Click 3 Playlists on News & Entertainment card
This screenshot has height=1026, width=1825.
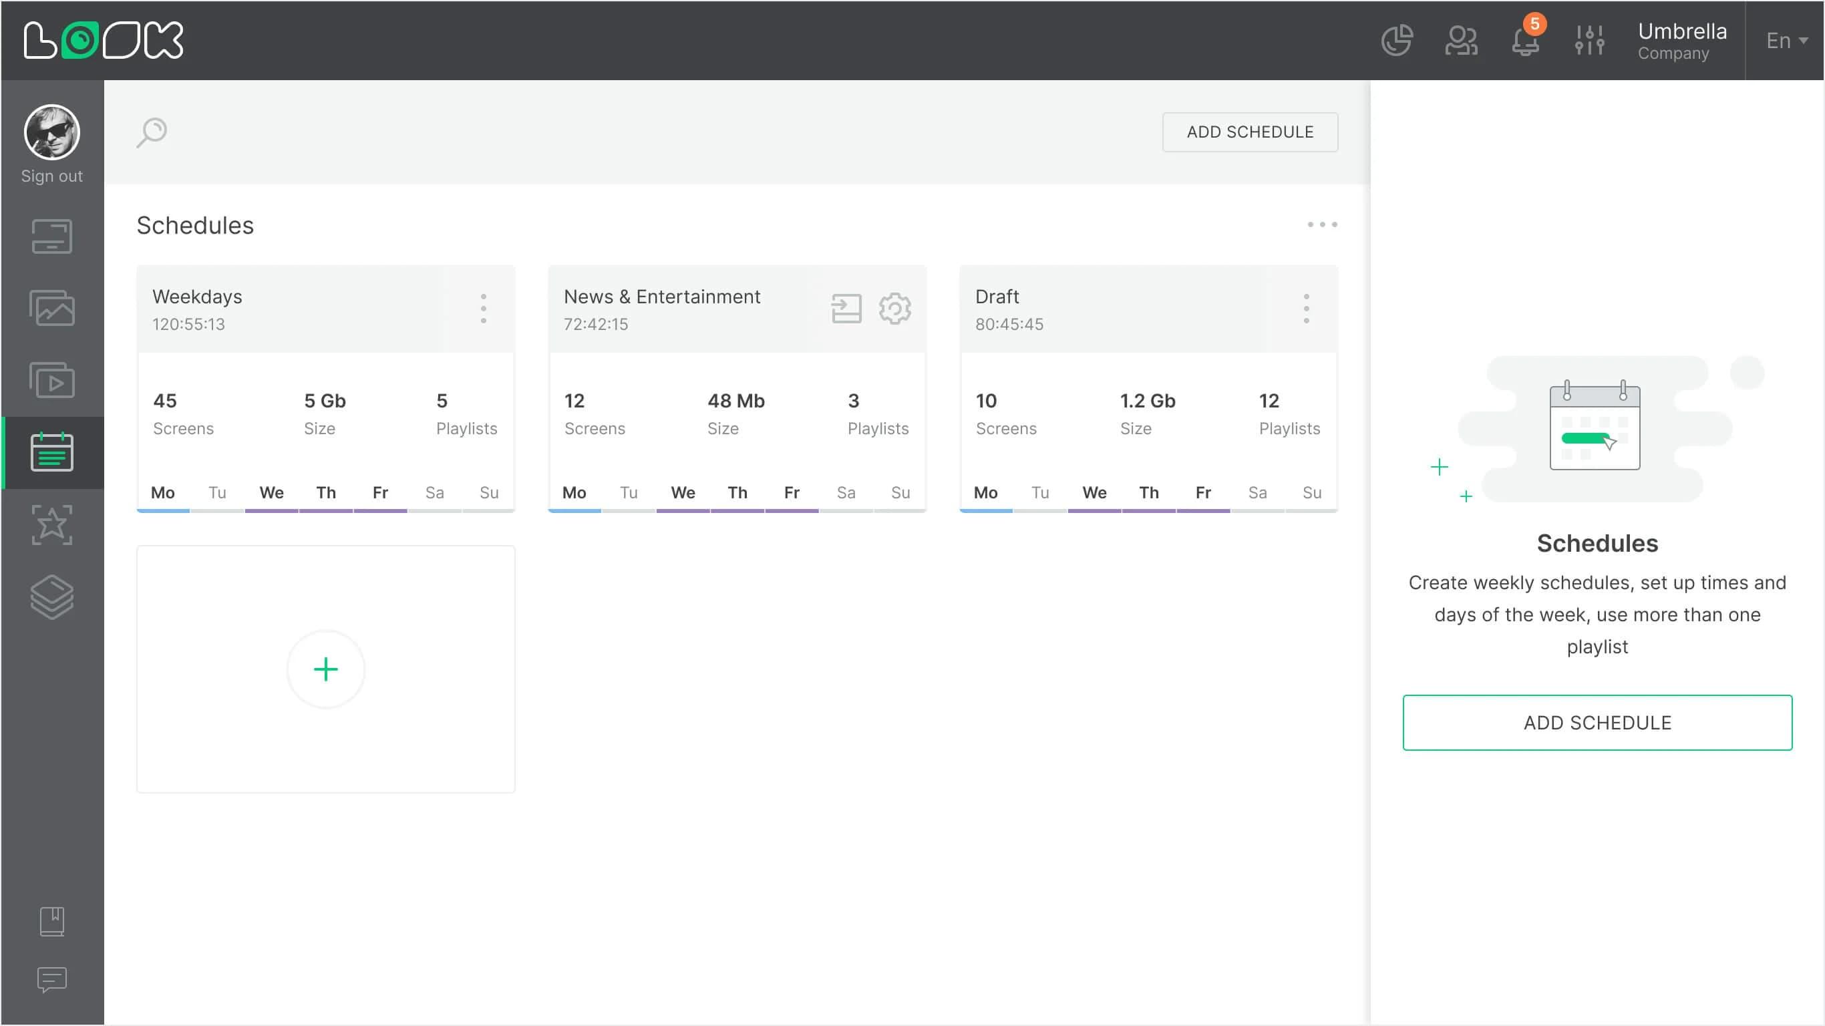point(878,413)
